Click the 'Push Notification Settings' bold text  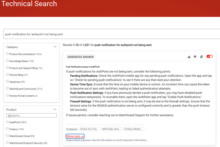point(87,93)
